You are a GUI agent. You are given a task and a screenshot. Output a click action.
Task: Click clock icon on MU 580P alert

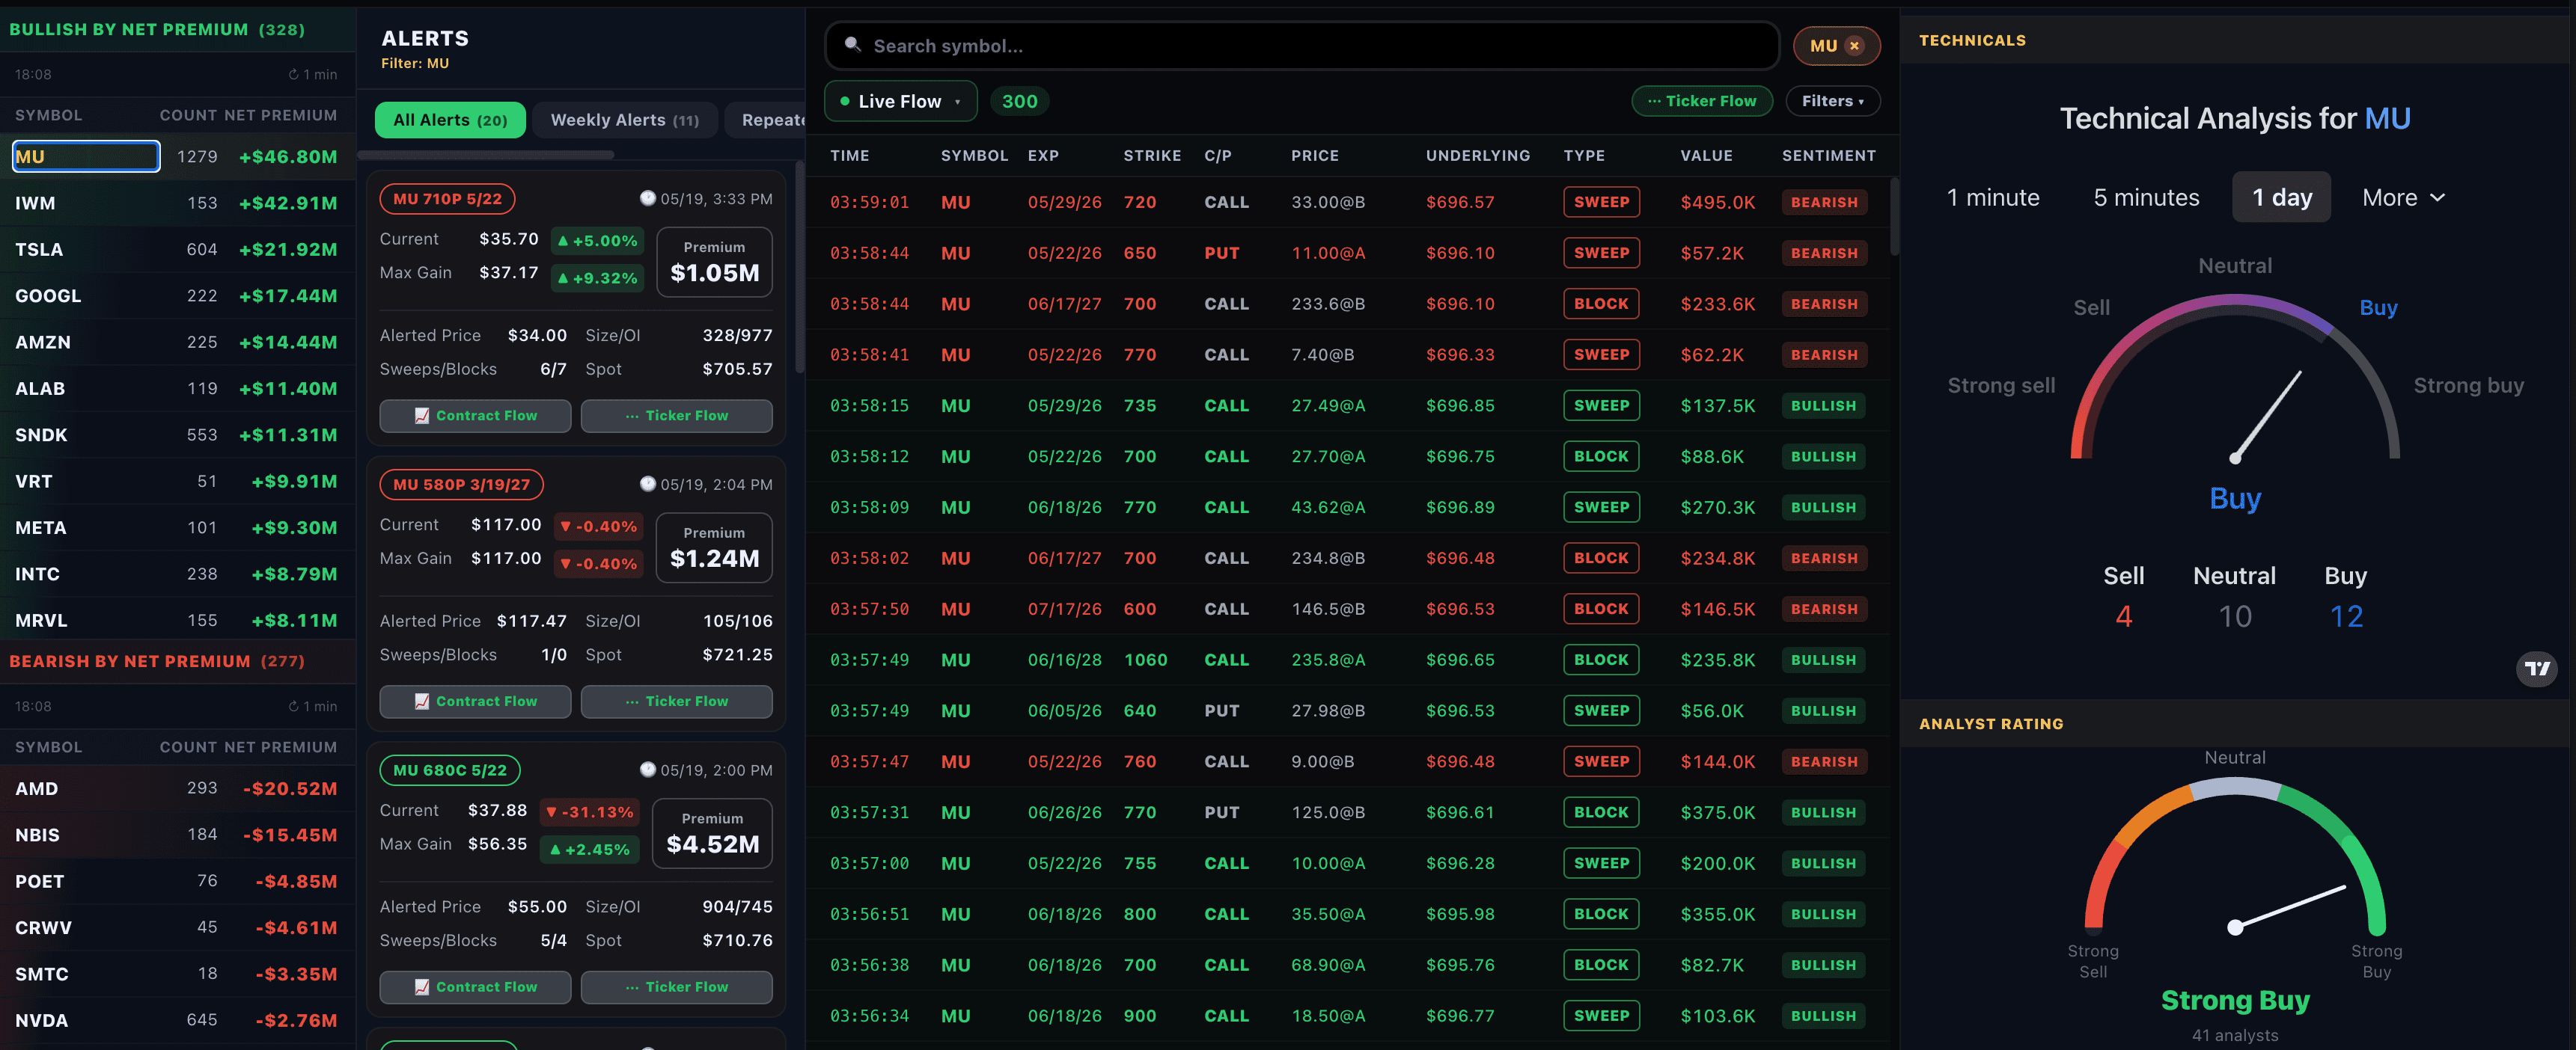648,484
